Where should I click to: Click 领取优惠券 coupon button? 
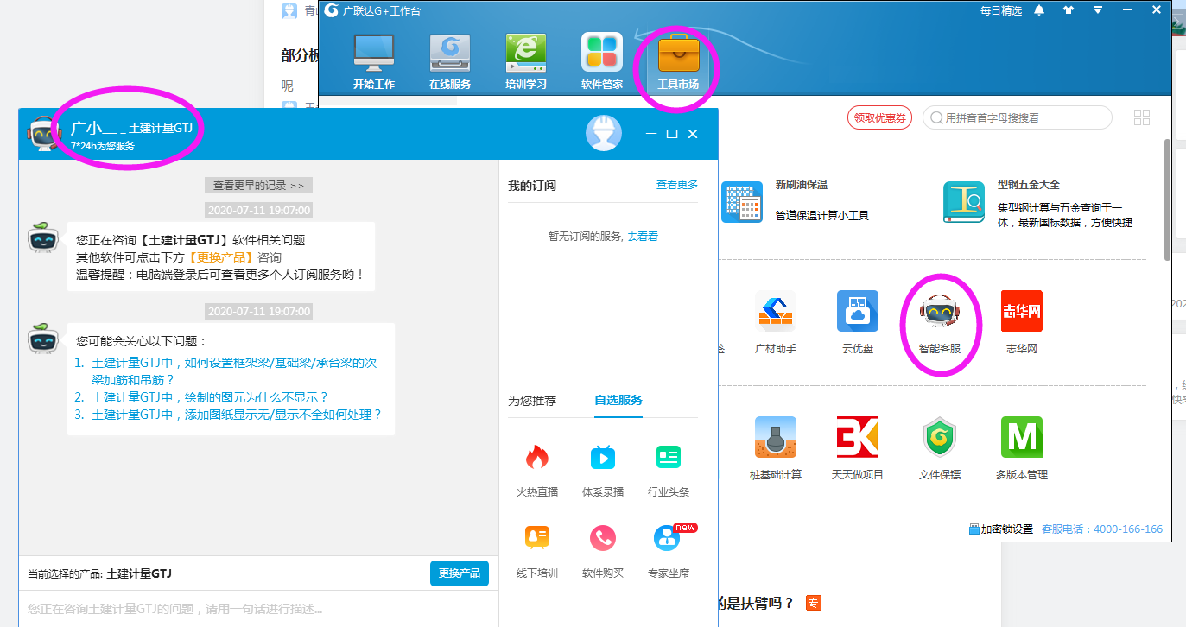(x=879, y=118)
